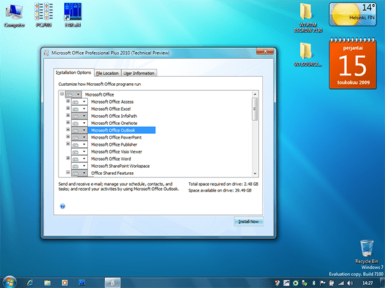385x288 pixels.
Task: Select the Microsoft Office OneNote row
Action: click(114, 123)
